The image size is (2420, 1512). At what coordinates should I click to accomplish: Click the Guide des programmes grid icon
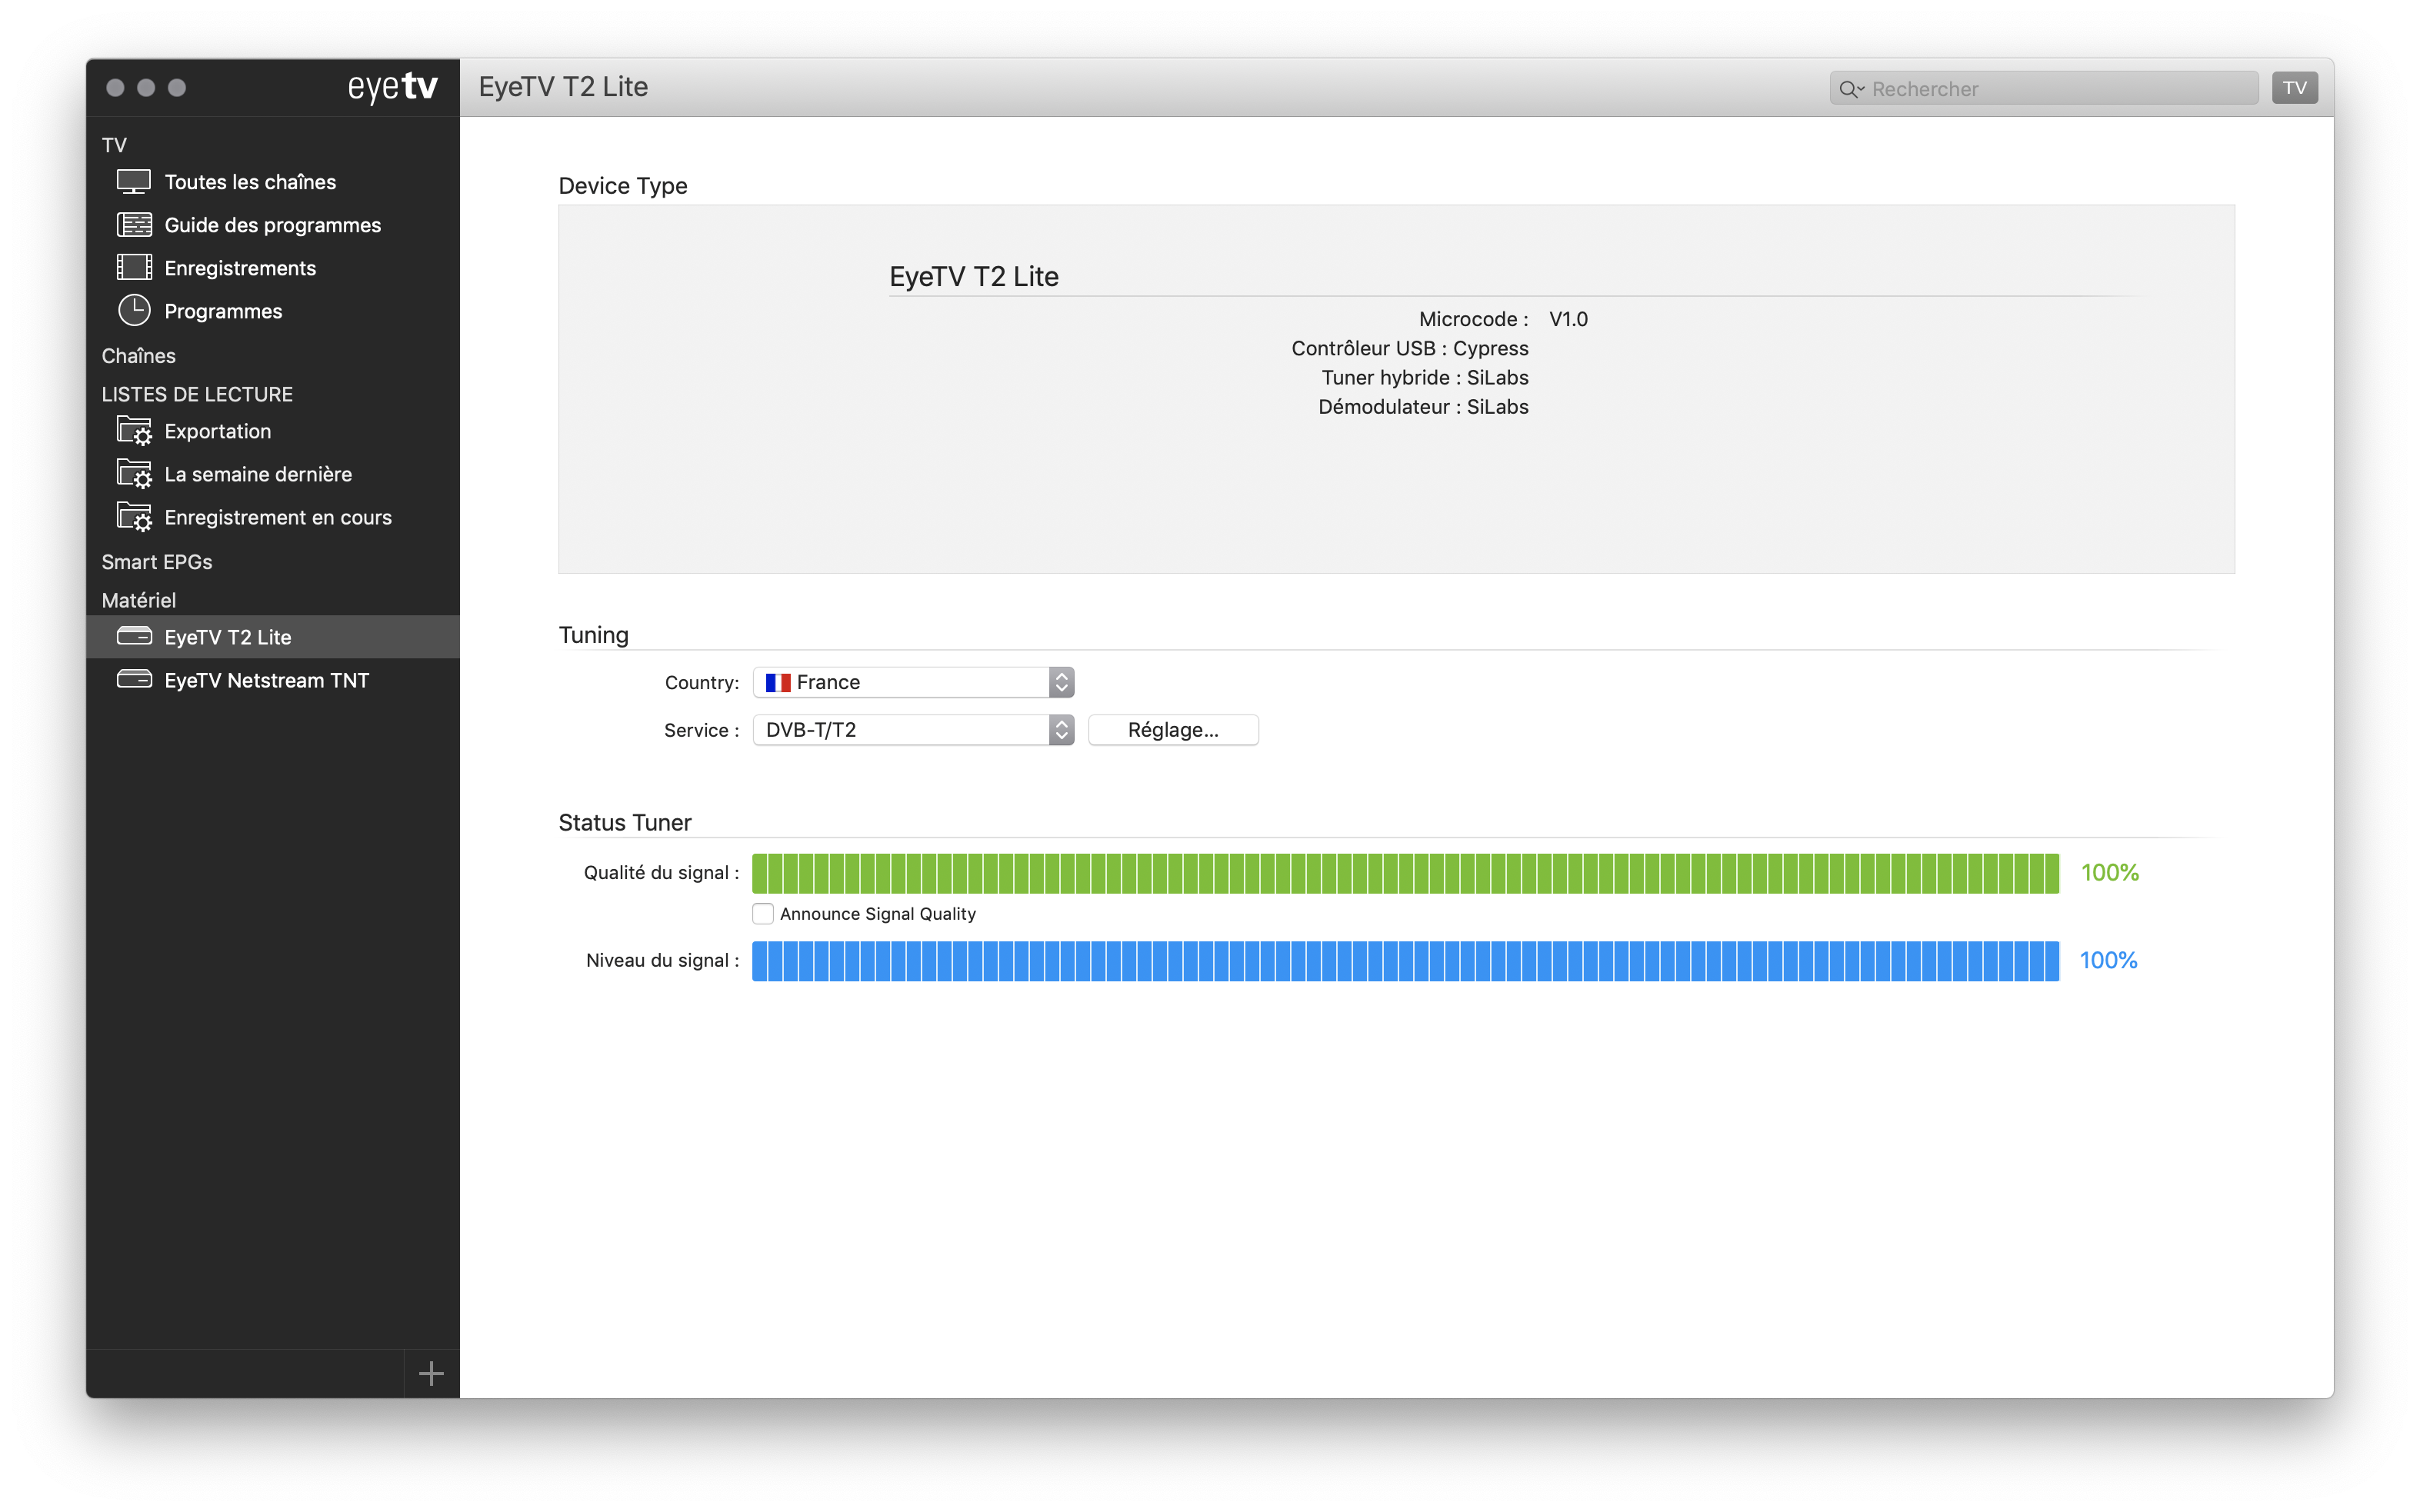click(134, 225)
